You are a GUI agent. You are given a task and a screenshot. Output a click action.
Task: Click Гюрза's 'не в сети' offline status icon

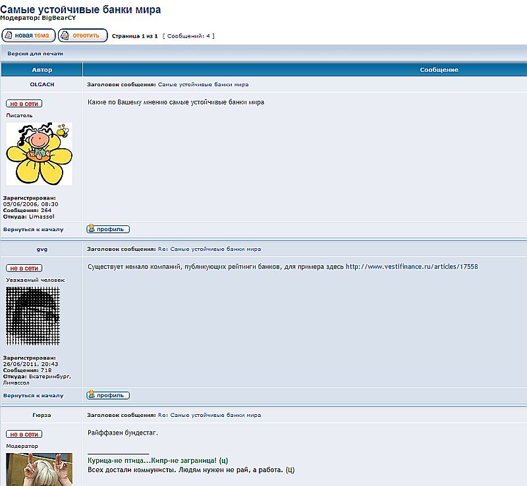click(x=24, y=434)
